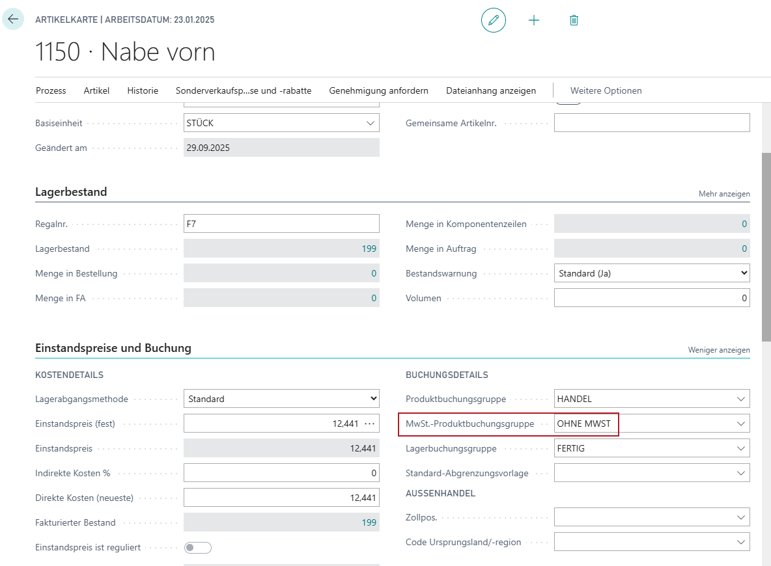Open the Produktbuchungsgruppe dropdown
The image size is (771, 566).
pyautogui.click(x=740, y=399)
